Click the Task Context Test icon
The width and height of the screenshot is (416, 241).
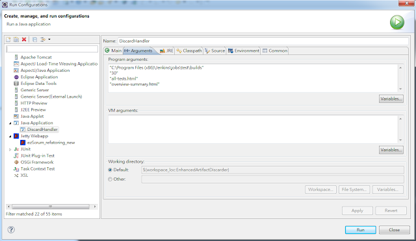tap(16, 169)
